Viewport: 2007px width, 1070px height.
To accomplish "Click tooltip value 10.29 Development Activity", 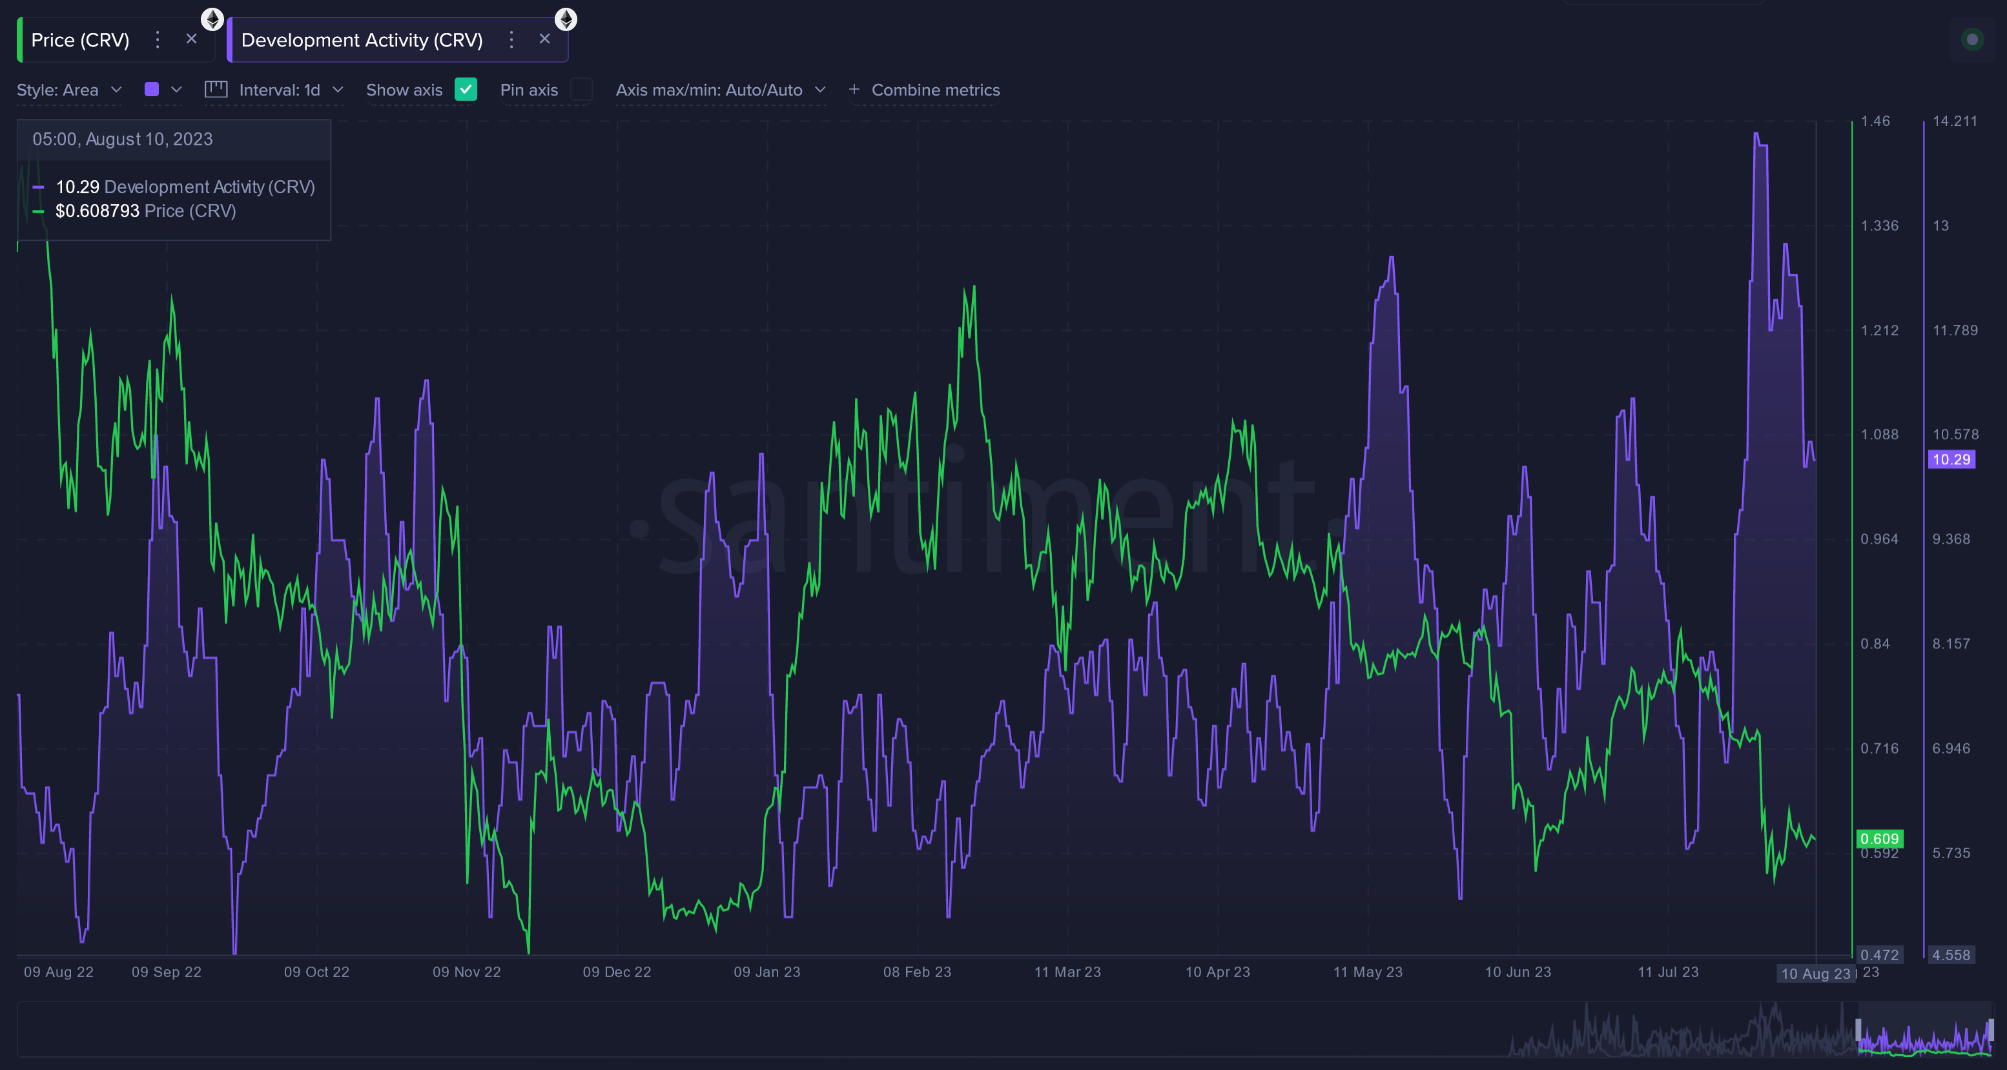I will click(x=185, y=187).
